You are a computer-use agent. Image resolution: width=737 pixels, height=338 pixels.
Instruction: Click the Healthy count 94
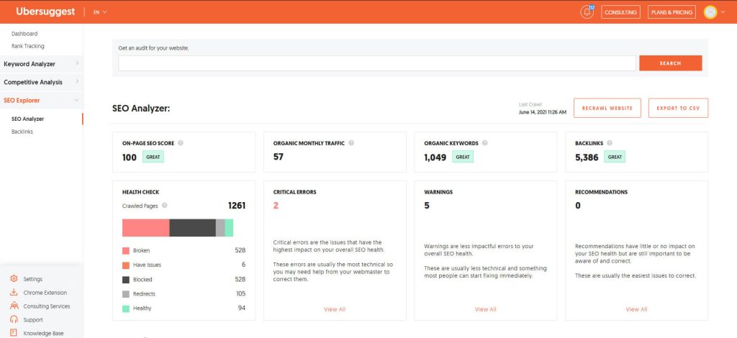tap(242, 309)
